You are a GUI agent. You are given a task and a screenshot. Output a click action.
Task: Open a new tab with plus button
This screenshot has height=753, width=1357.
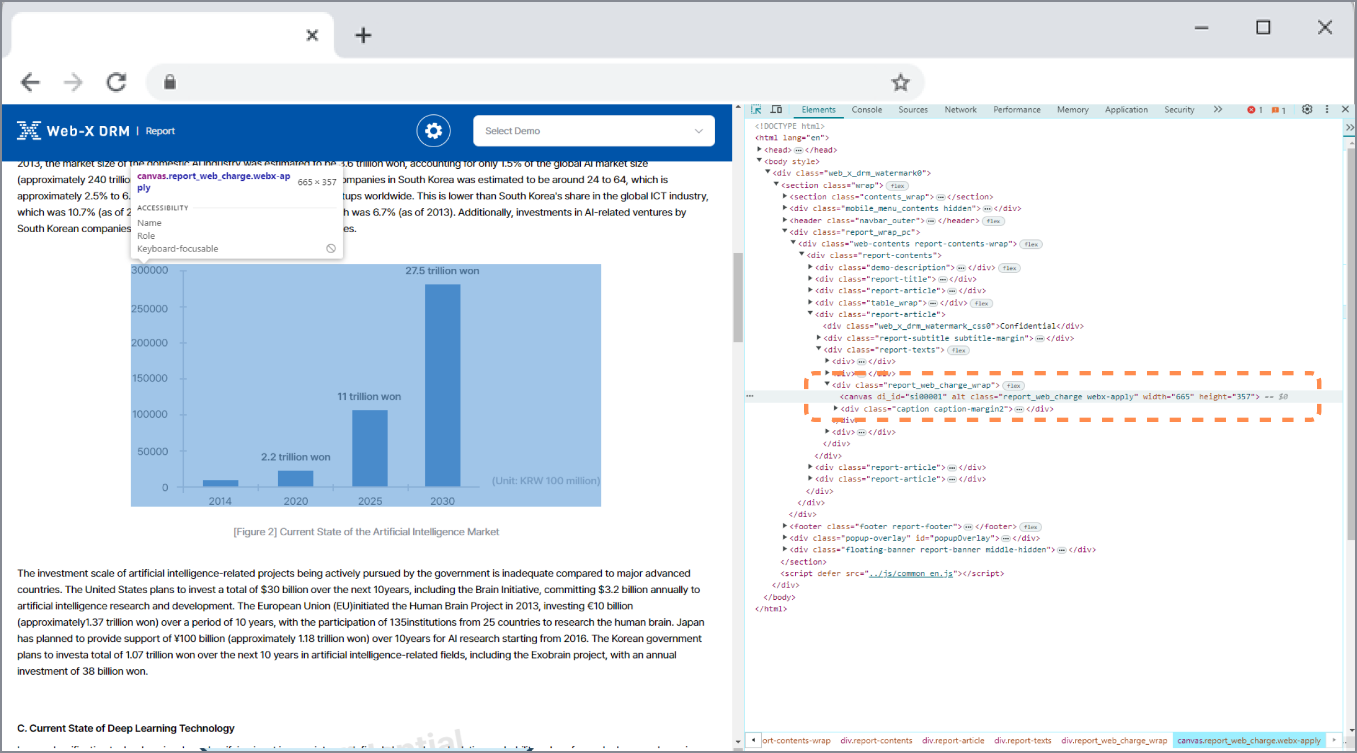(x=363, y=36)
